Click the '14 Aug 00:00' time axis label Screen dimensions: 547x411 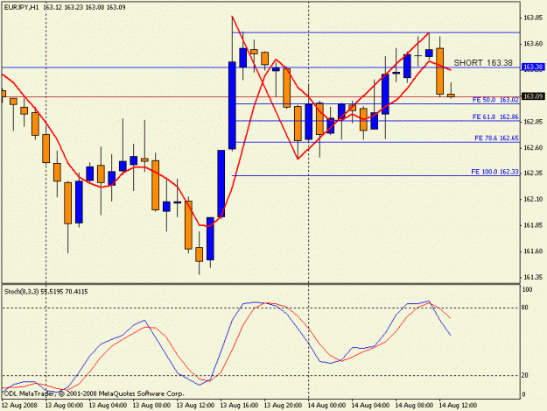click(326, 406)
